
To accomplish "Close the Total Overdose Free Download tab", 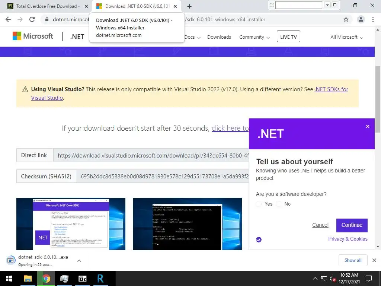I will 86,6.
